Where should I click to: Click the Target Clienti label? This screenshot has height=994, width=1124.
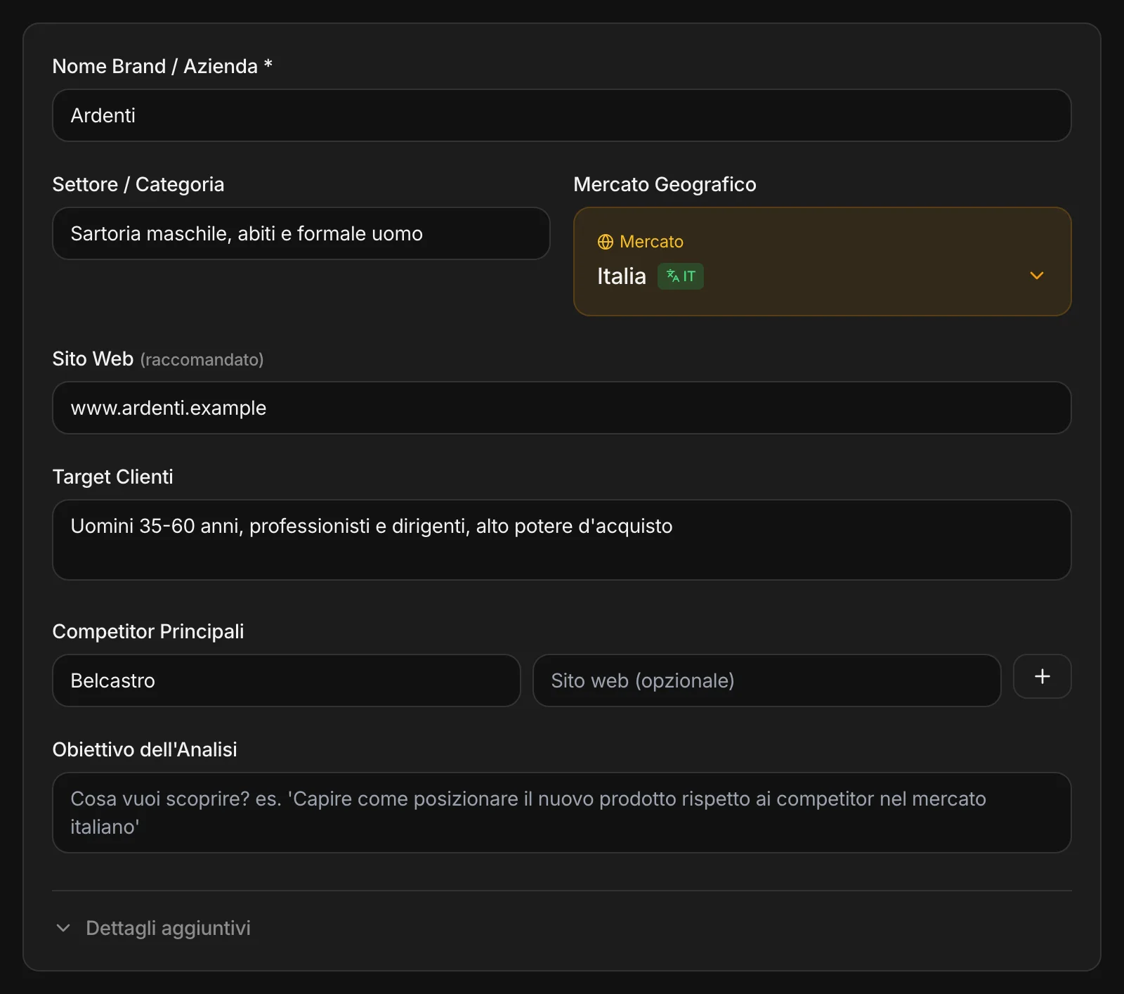point(112,477)
